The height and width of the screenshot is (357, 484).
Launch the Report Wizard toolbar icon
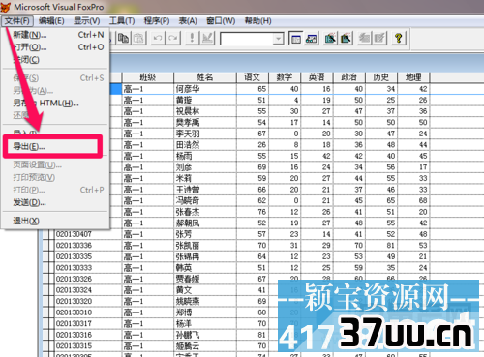346,38
